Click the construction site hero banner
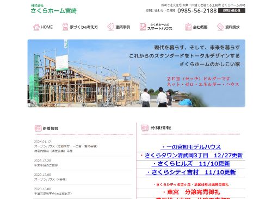 [137, 73]
